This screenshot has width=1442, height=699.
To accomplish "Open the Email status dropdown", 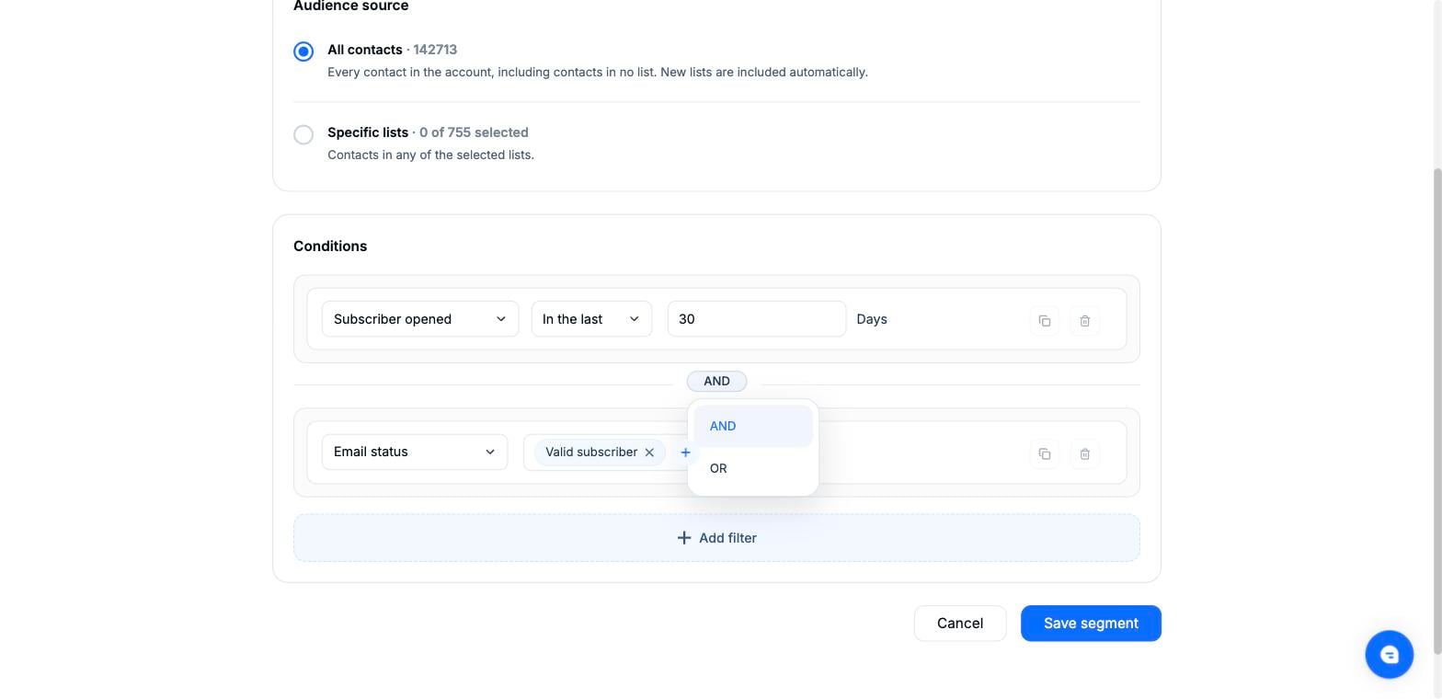I will (415, 452).
